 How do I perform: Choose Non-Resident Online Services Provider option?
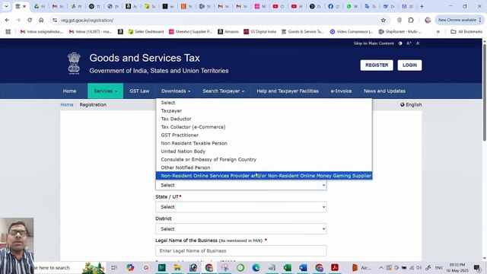pyautogui.click(x=264, y=176)
